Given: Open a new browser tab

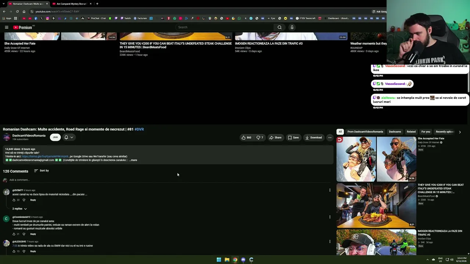Looking at the screenshot, I should pos(97,4).
